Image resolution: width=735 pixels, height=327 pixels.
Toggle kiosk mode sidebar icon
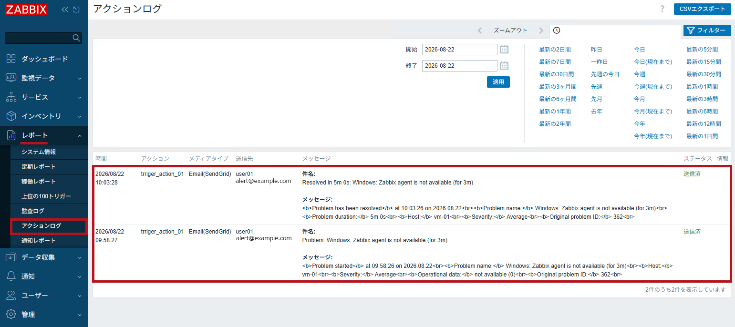tap(76, 9)
